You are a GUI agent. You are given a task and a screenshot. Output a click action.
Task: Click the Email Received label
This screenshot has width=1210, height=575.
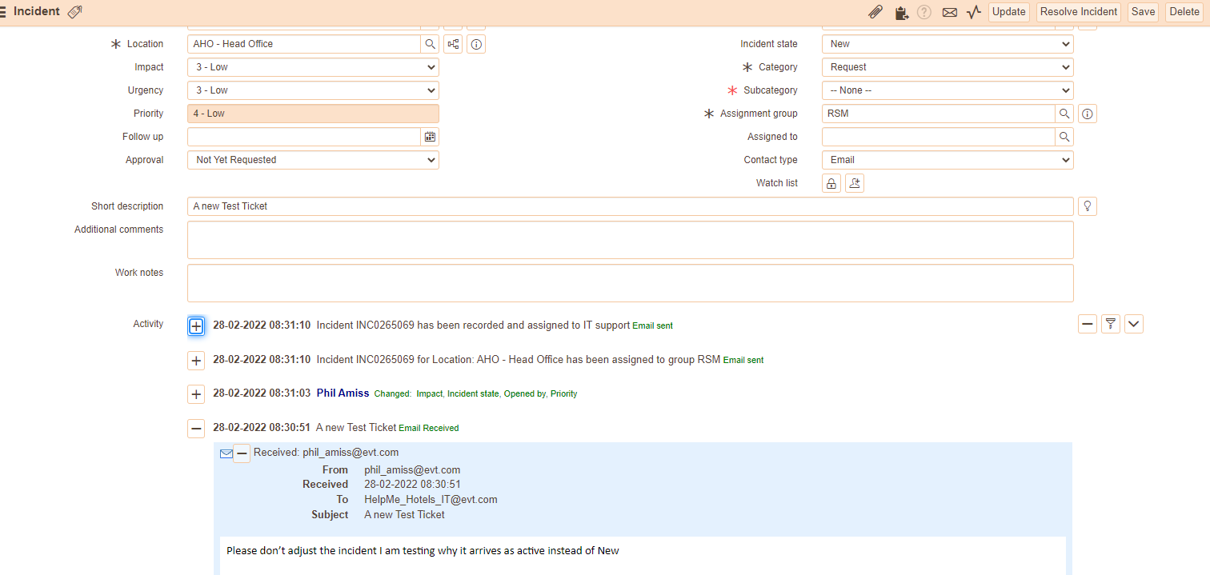429,429
